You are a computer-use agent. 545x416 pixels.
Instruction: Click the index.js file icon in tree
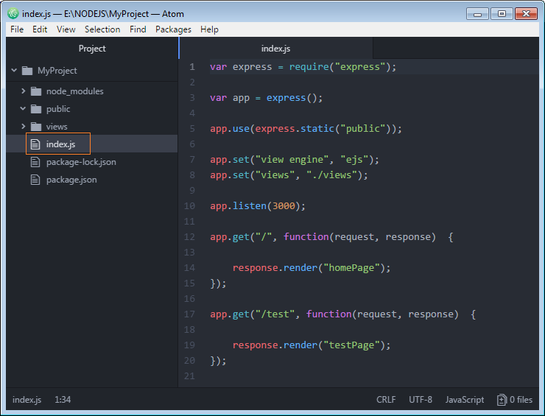coord(35,144)
